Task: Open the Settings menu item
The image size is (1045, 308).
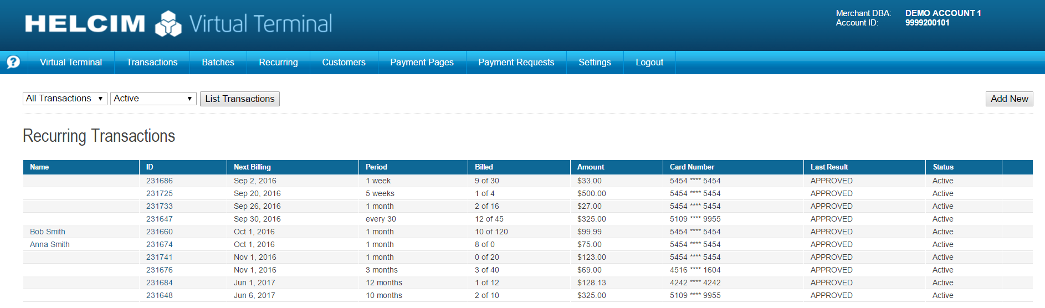Action: 595,63
